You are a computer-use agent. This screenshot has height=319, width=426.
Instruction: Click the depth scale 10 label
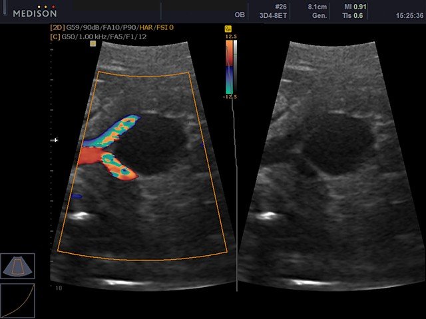coord(59,289)
